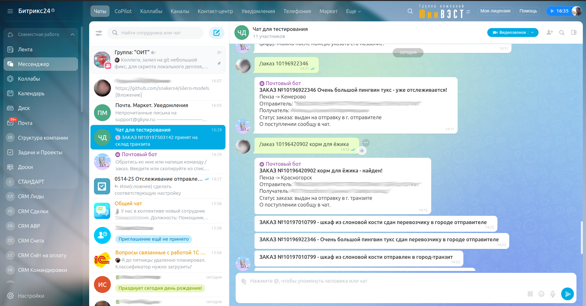Click the Помощь button
Screen dimensions: 586x306
528,11
